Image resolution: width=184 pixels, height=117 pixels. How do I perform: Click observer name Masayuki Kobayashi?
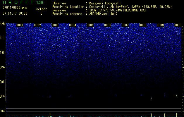tap(105, 3)
